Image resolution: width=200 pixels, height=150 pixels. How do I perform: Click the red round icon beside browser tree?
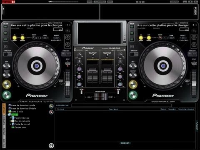pyautogui.click(x=51, y=112)
